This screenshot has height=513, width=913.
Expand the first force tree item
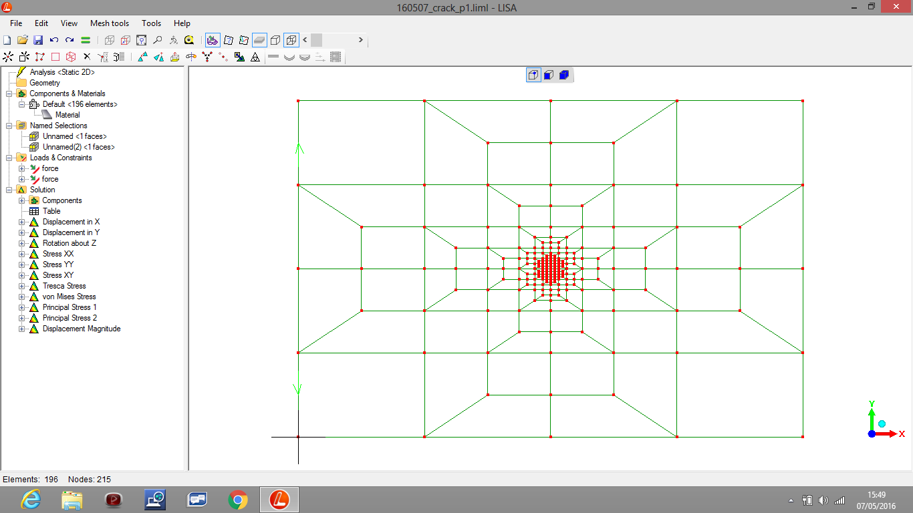(x=22, y=168)
